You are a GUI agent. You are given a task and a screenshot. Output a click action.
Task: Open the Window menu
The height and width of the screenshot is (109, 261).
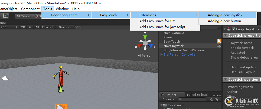(62, 9)
